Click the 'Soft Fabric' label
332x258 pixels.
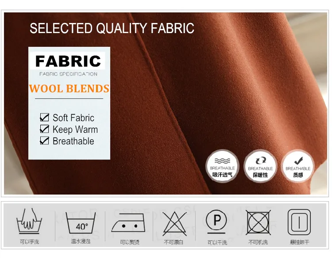(x=73, y=118)
